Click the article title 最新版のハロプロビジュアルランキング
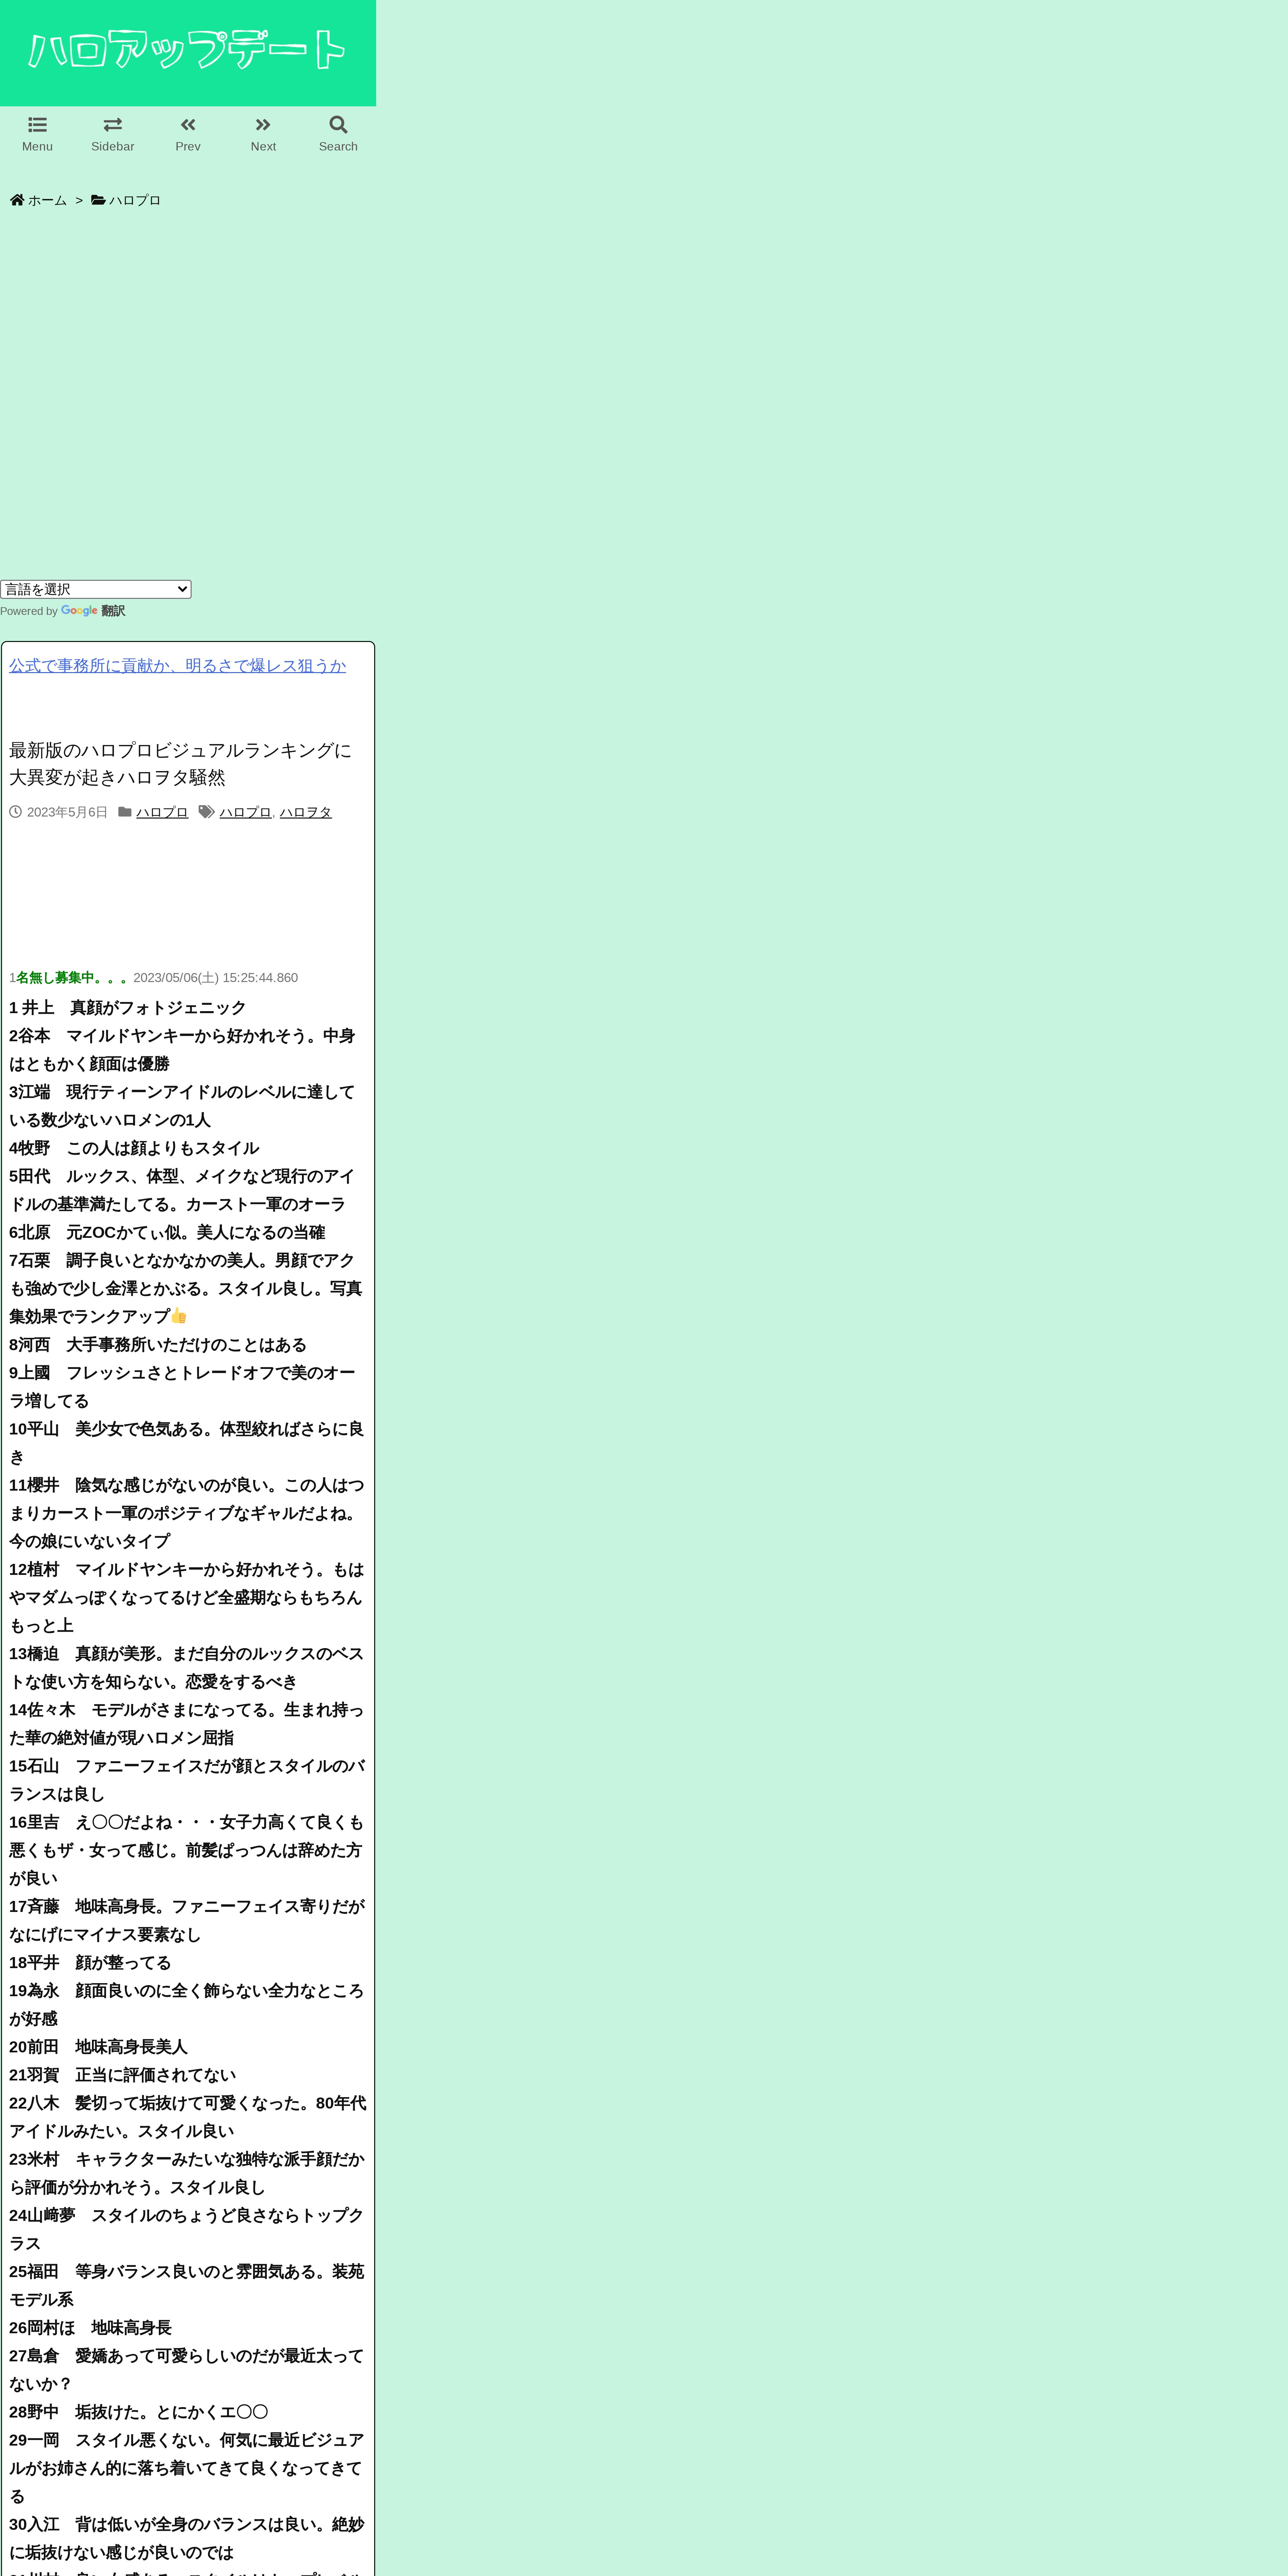 tap(180, 764)
